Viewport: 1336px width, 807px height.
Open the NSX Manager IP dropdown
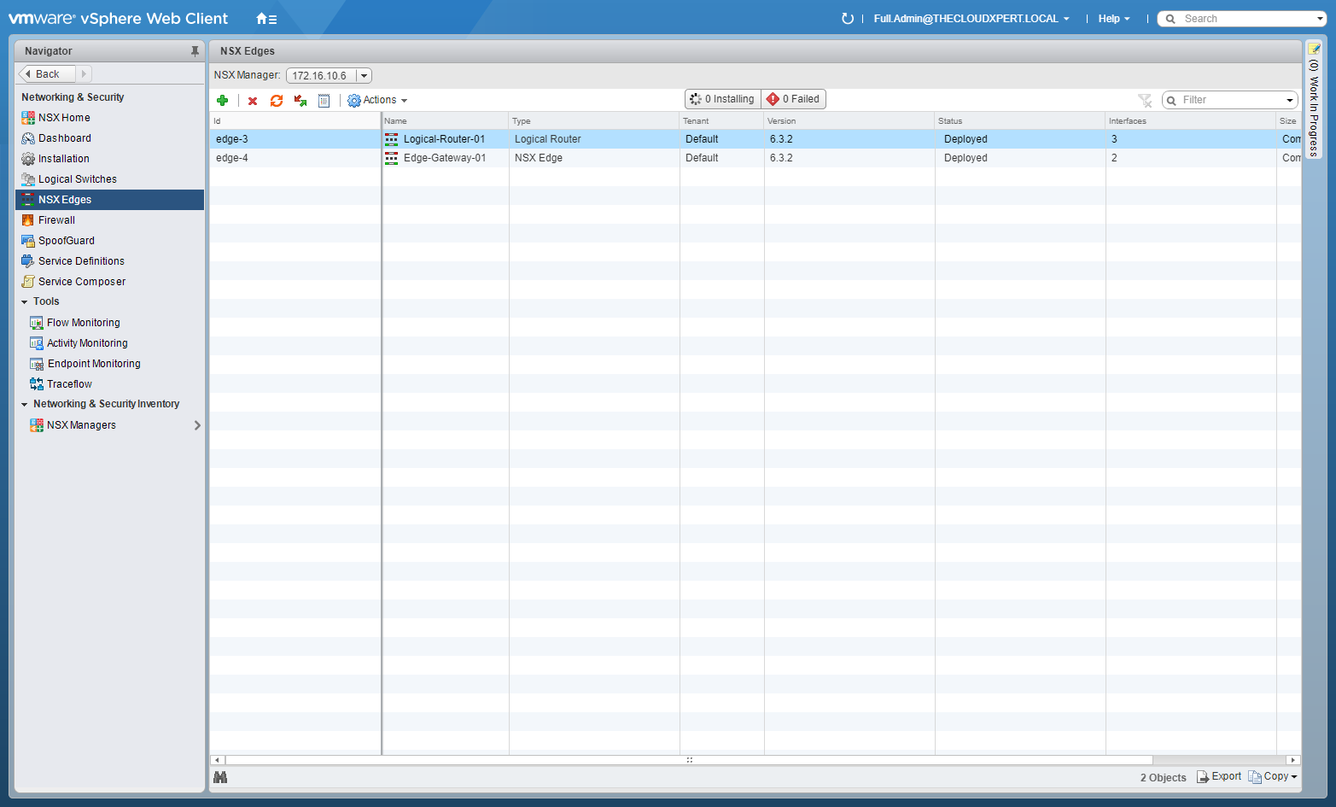pyautogui.click(x=364, y=76)
